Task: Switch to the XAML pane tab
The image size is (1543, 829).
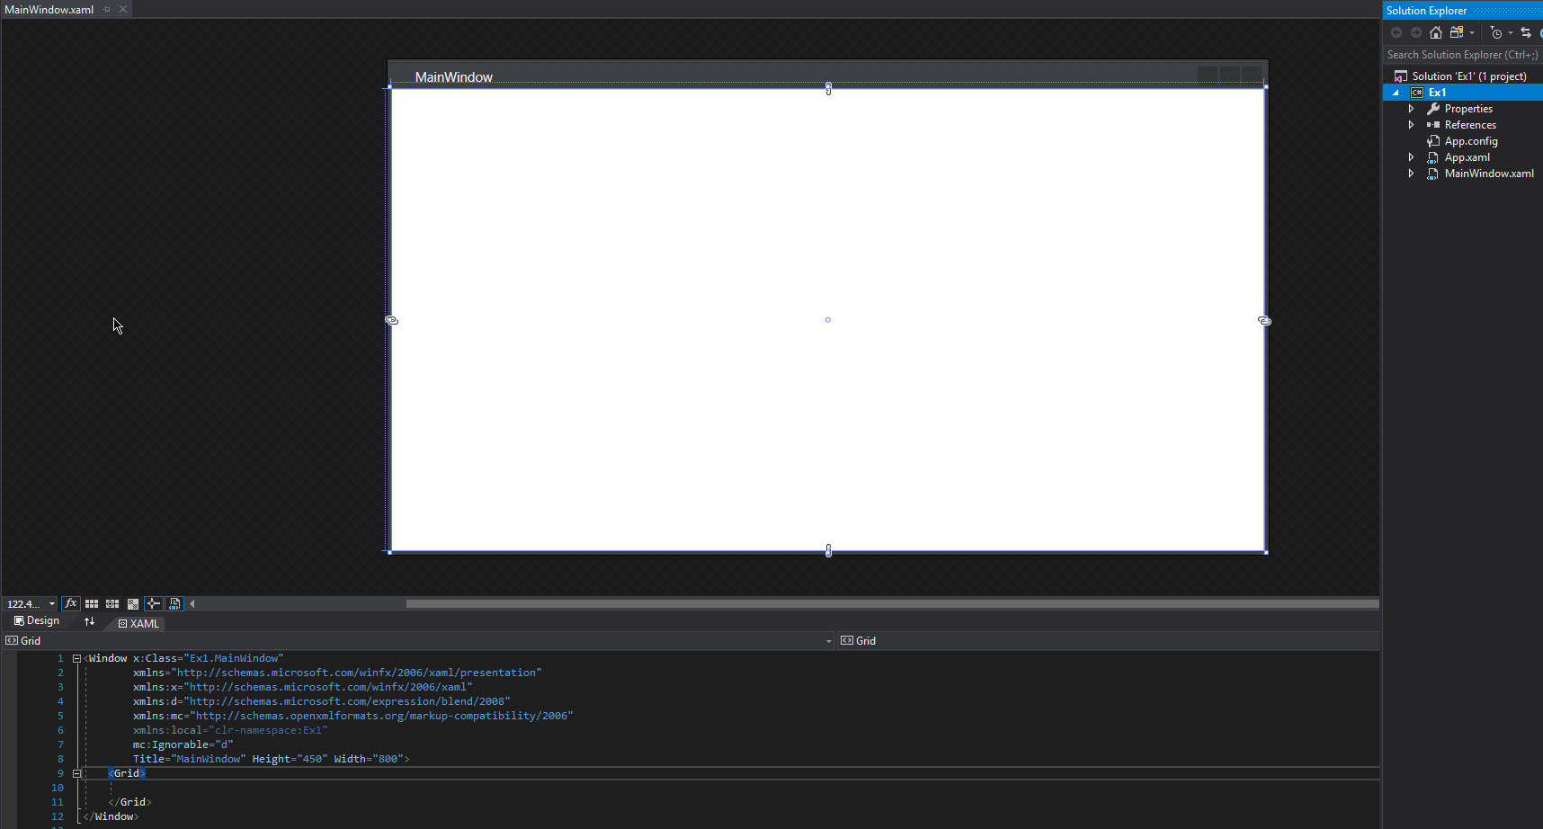Action: [139, 623]
